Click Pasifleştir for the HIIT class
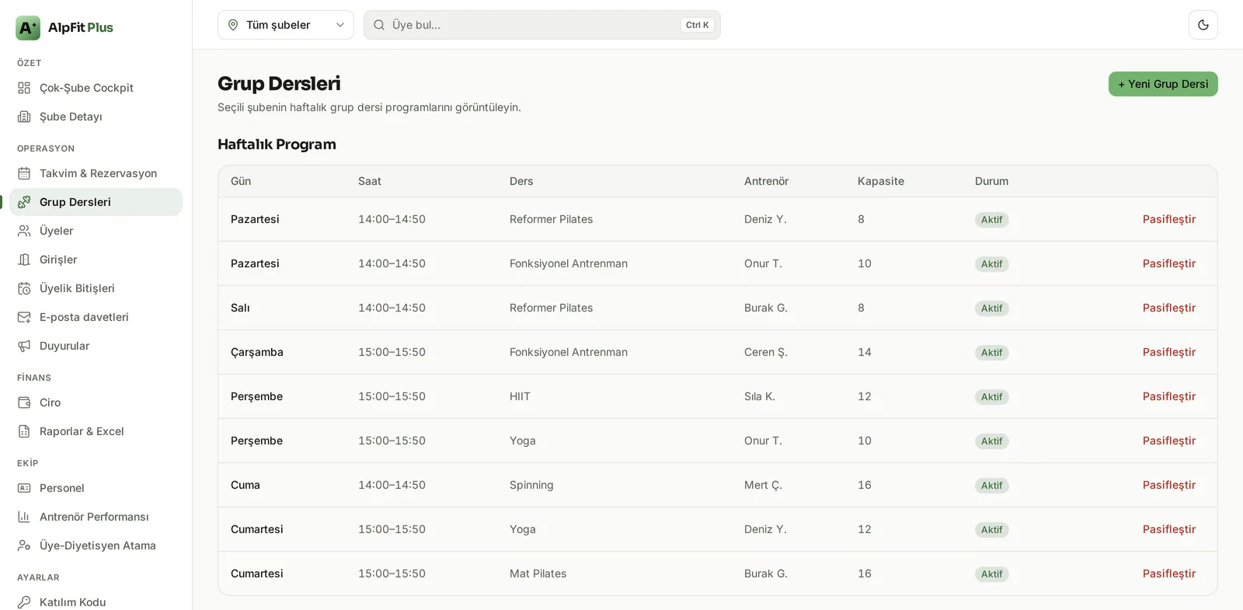Screen dimensions: 1243x610 [x=1169, y=396]
